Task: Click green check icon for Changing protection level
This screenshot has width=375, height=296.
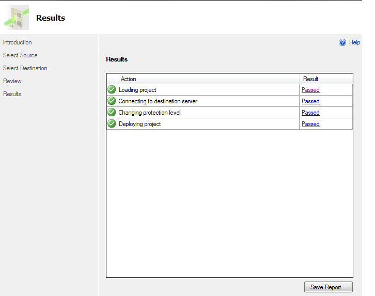Action: tap(112, 113)
